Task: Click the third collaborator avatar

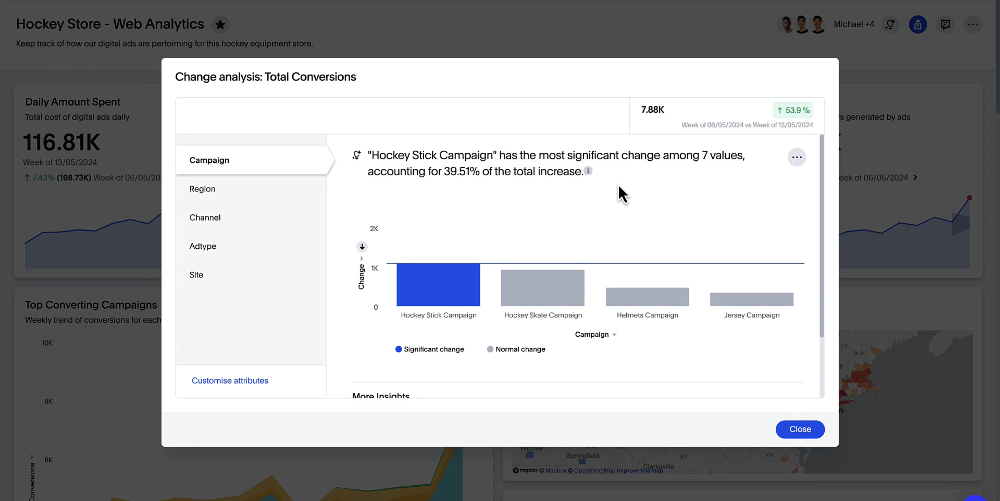Action: click(x=818, y=24)
